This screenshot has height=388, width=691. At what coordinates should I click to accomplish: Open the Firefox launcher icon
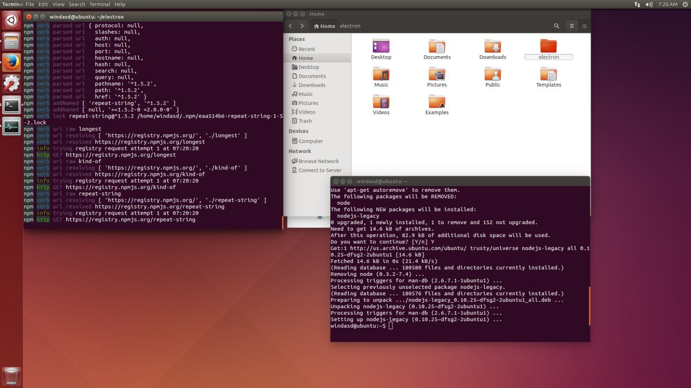(x=11, y=63)
